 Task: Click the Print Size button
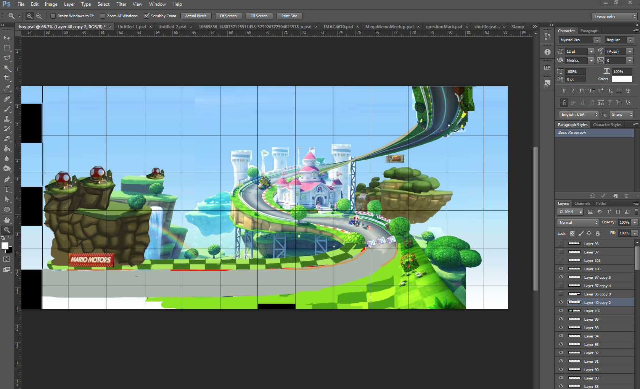[x=289, y=16]
